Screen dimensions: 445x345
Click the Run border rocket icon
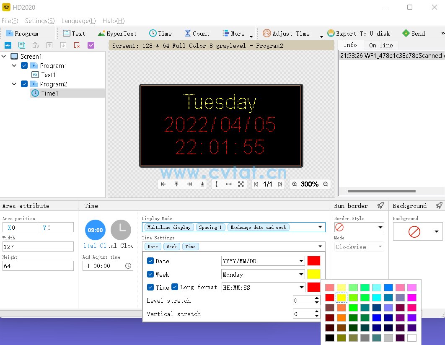(380, 205)
